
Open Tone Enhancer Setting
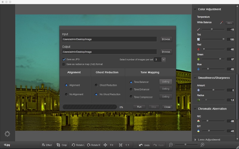pos(166,89)
